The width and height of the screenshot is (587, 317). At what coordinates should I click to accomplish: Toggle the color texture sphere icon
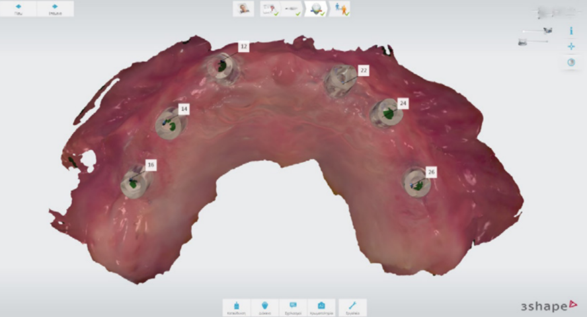[571, 62]
